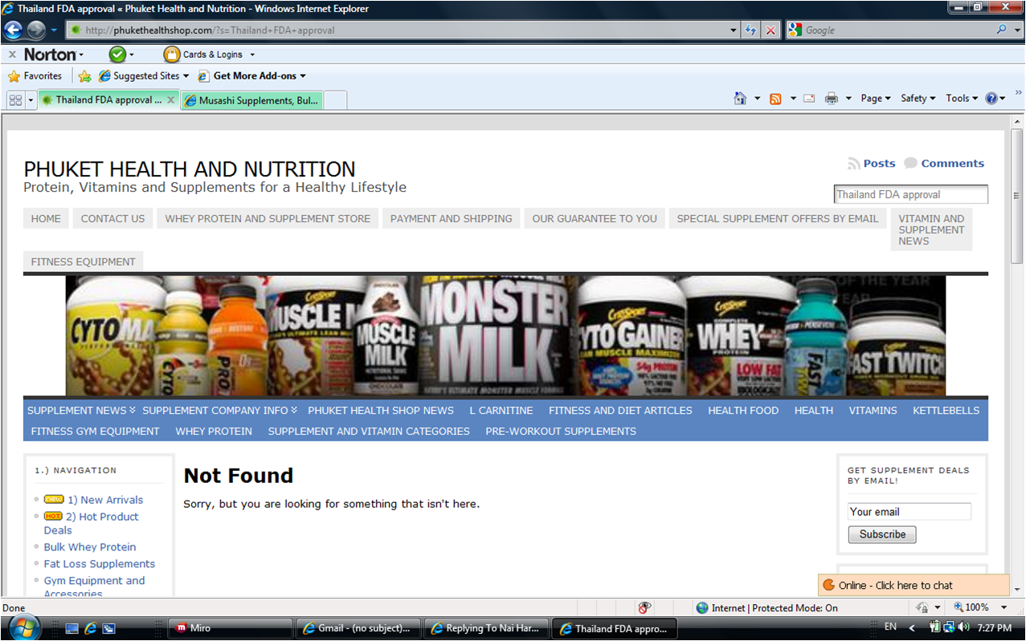Open the tab list dropdown arrow

(x=31, y=100)
